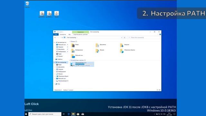Go back with the Explorer Back arrow

tap(55, 38)
